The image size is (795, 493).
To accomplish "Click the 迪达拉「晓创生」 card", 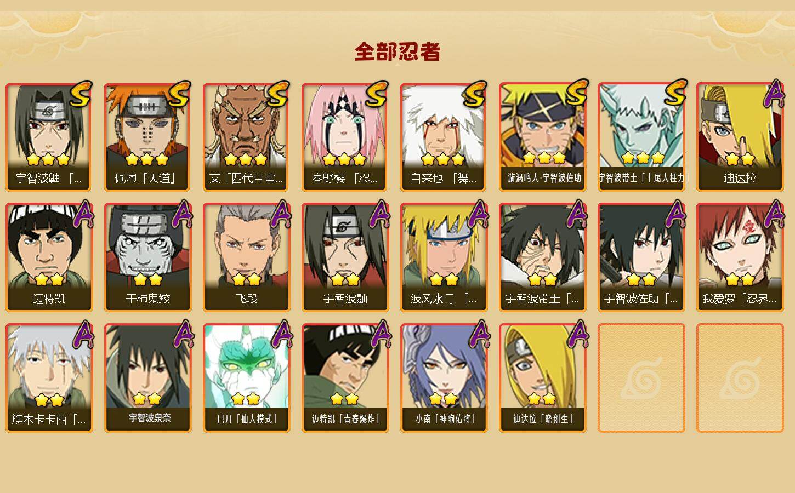I will (x=542, y=378).
